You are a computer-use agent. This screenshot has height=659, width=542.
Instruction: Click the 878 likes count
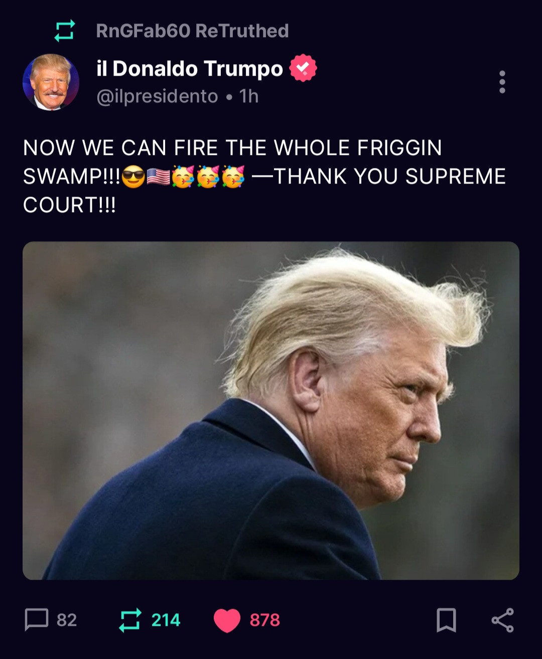click(265, 620)
